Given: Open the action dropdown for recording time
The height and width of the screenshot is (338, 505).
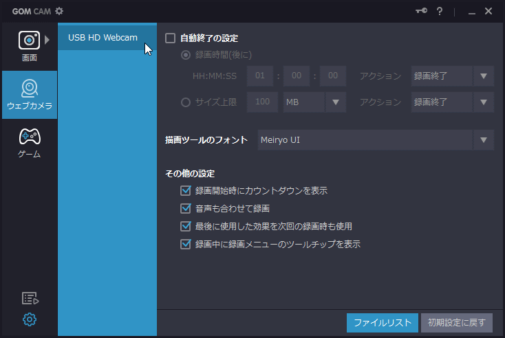Looking at the screenshot, I should pos(453,76).
